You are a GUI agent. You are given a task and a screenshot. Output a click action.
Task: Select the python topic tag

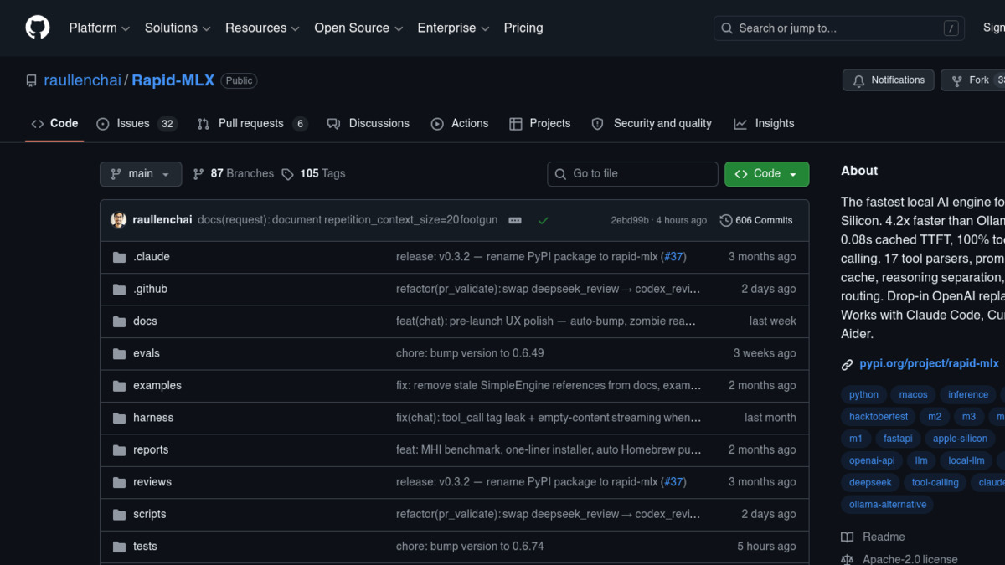pos(863,394)
